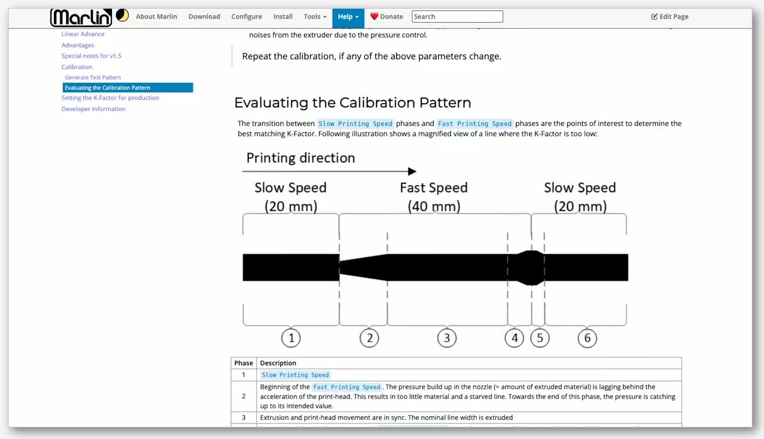Click Slow Printing Speed code in table row 1

pos(295,375)
